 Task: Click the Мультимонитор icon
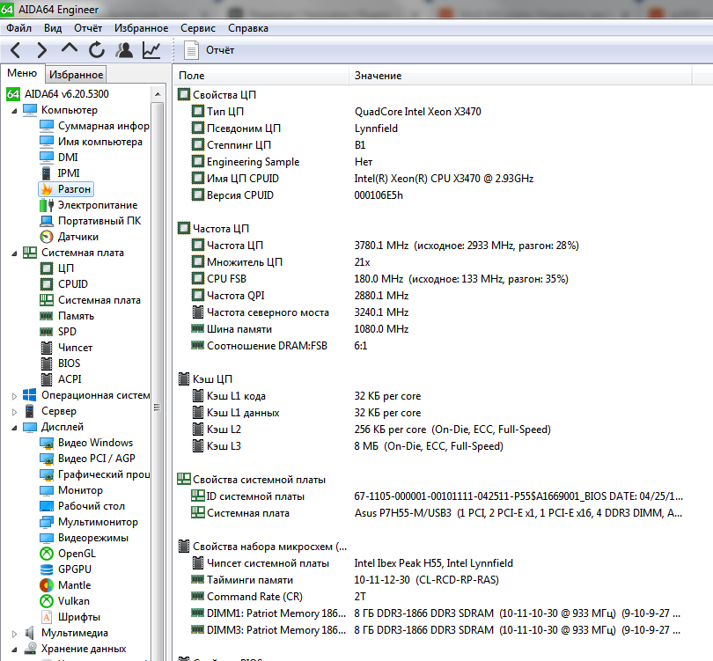pyautogui.click(x=47, y=522)
